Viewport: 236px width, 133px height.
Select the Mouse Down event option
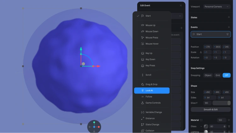click(x=152, y=31)
